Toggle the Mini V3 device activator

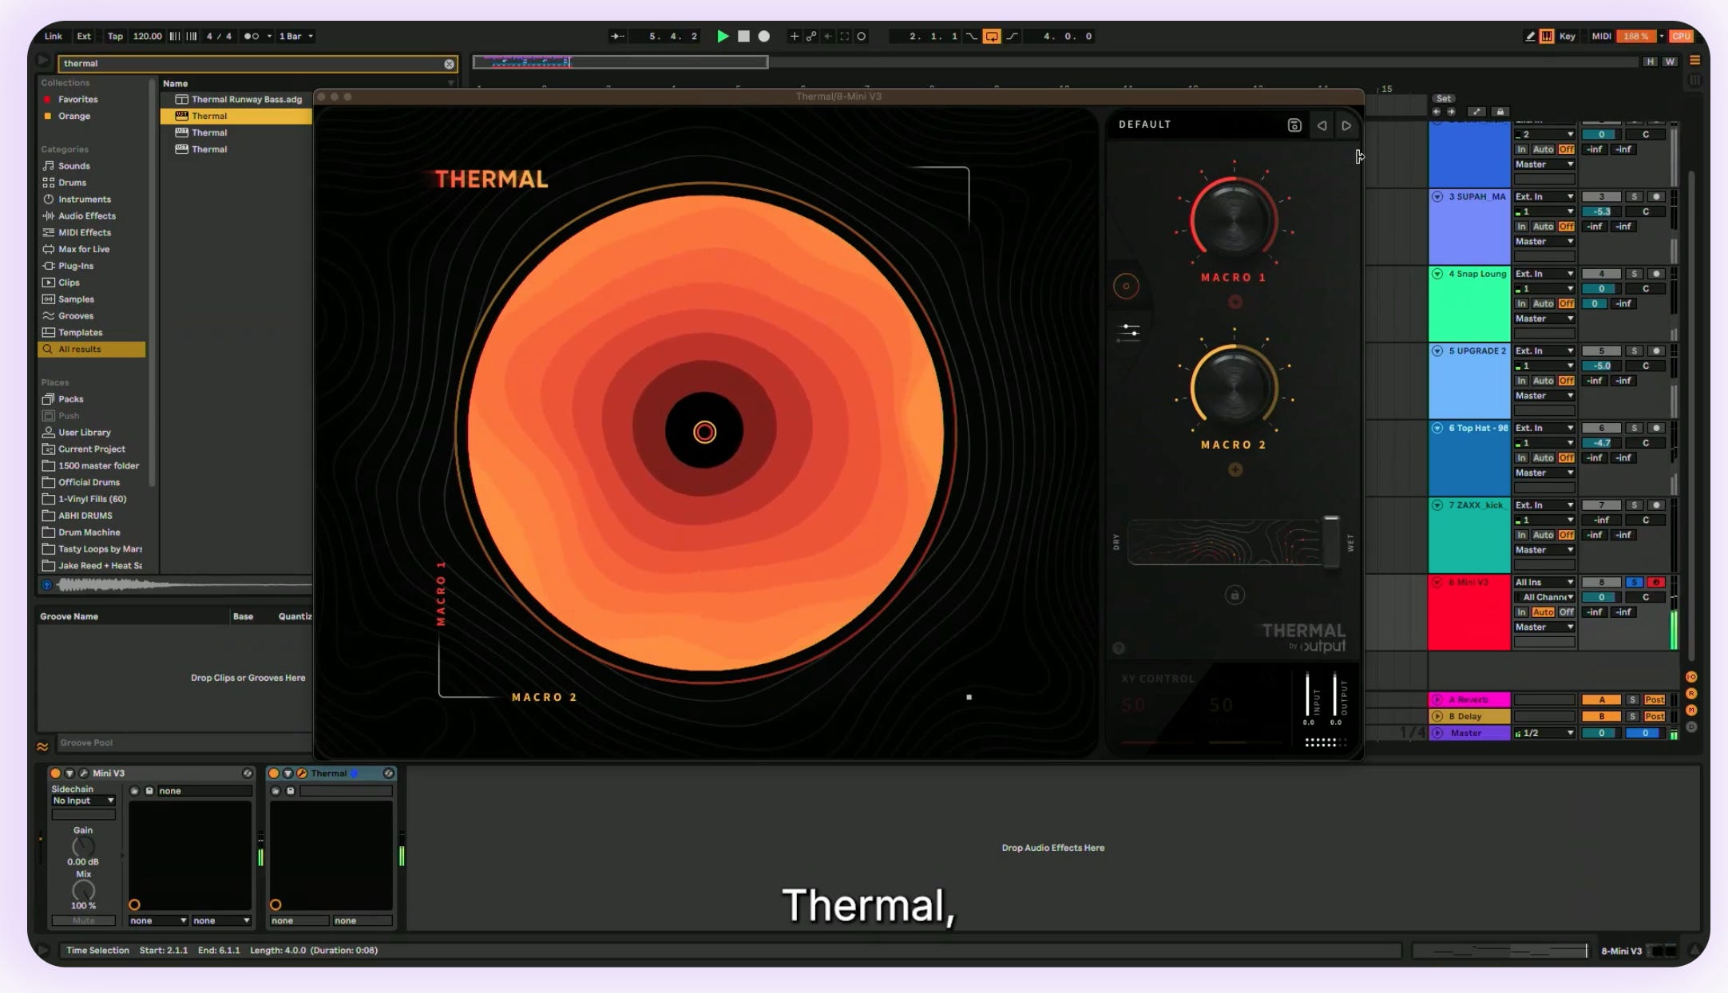[x=55, y=773]
